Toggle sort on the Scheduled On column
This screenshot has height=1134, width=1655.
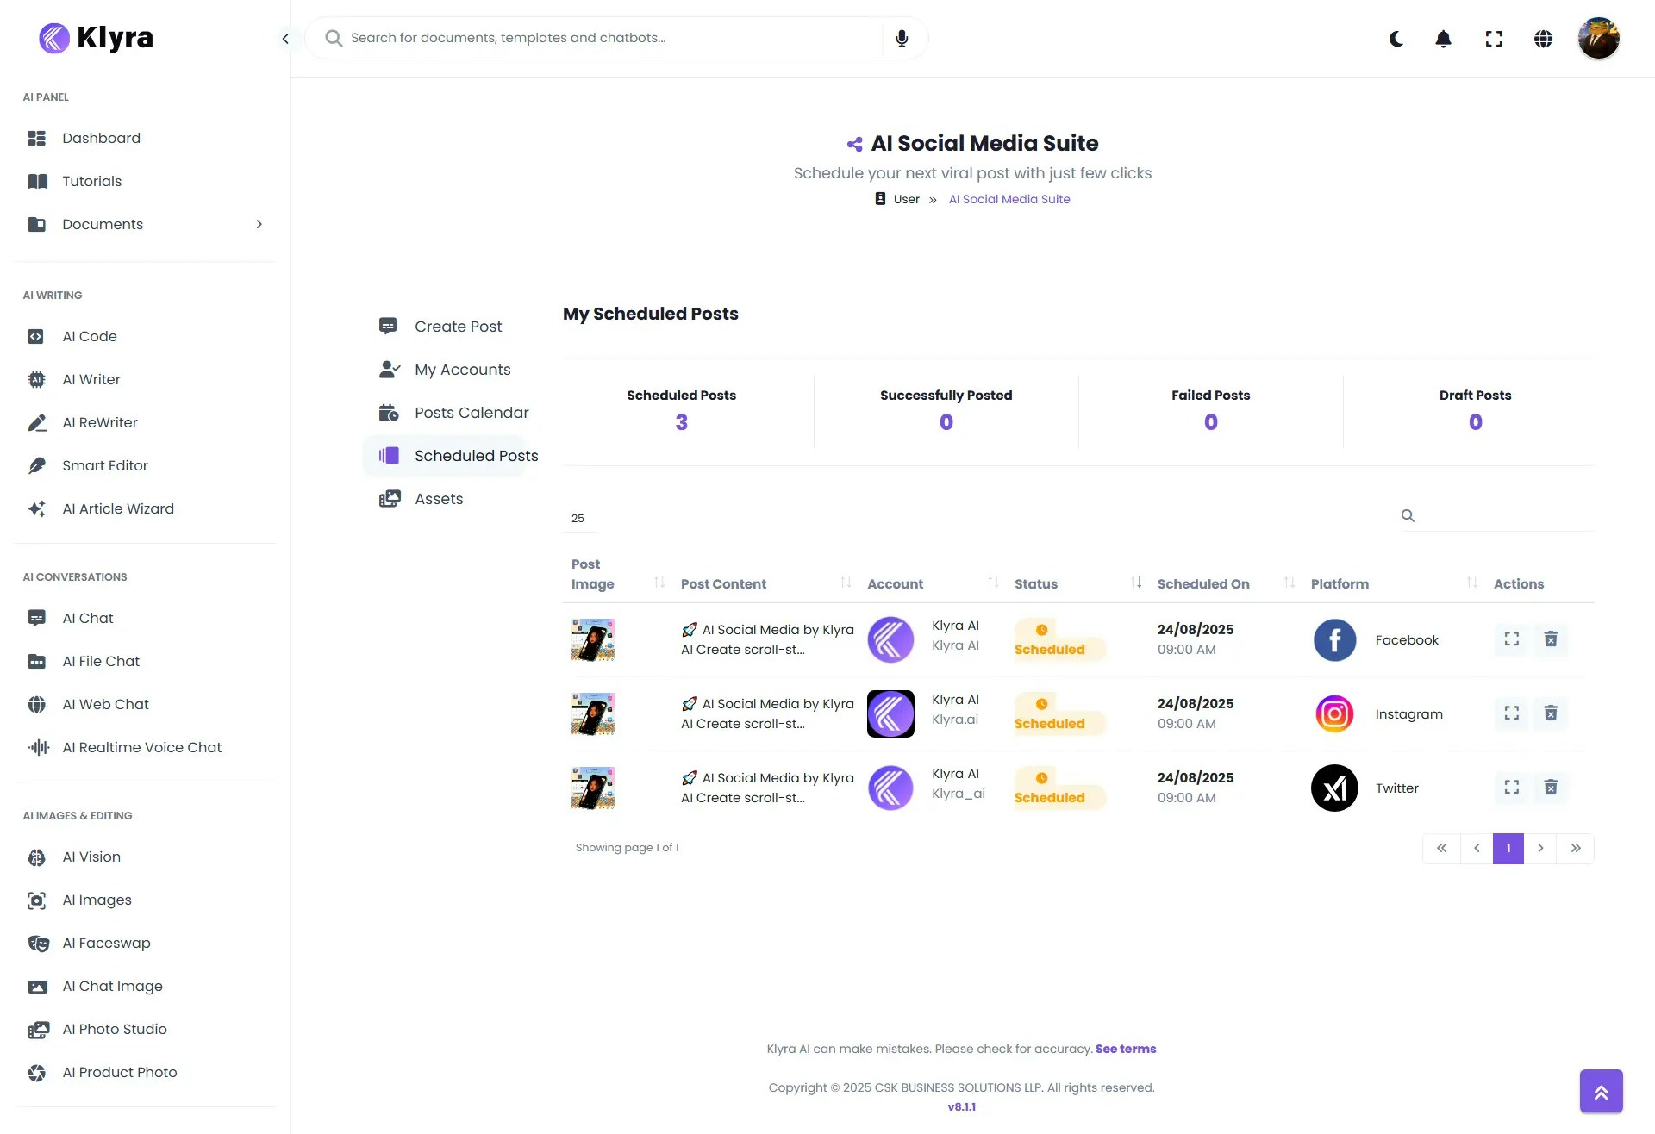click(x=1290, y=583)
